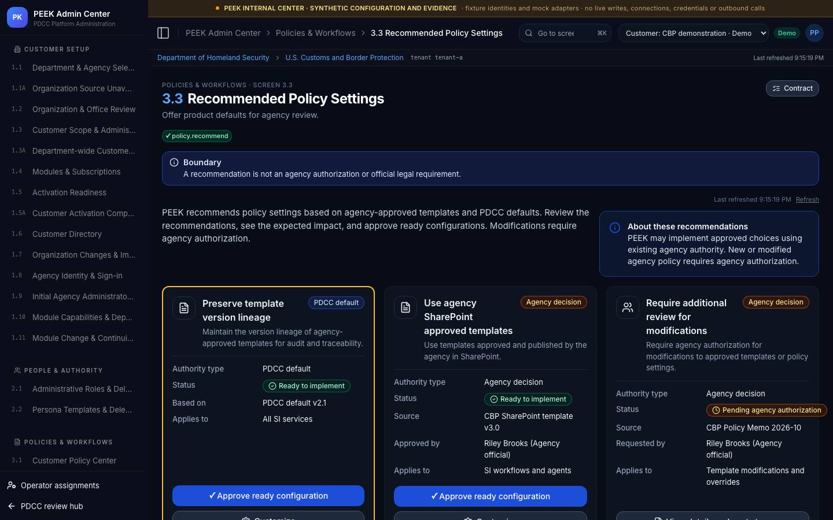The width and height of the screenshot is (833, 520).
Task: Click Require additional review people icon
Action: 628,307
